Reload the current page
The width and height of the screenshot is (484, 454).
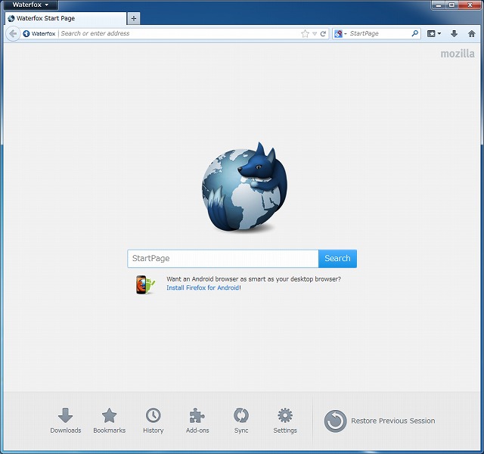click(323, 33)
